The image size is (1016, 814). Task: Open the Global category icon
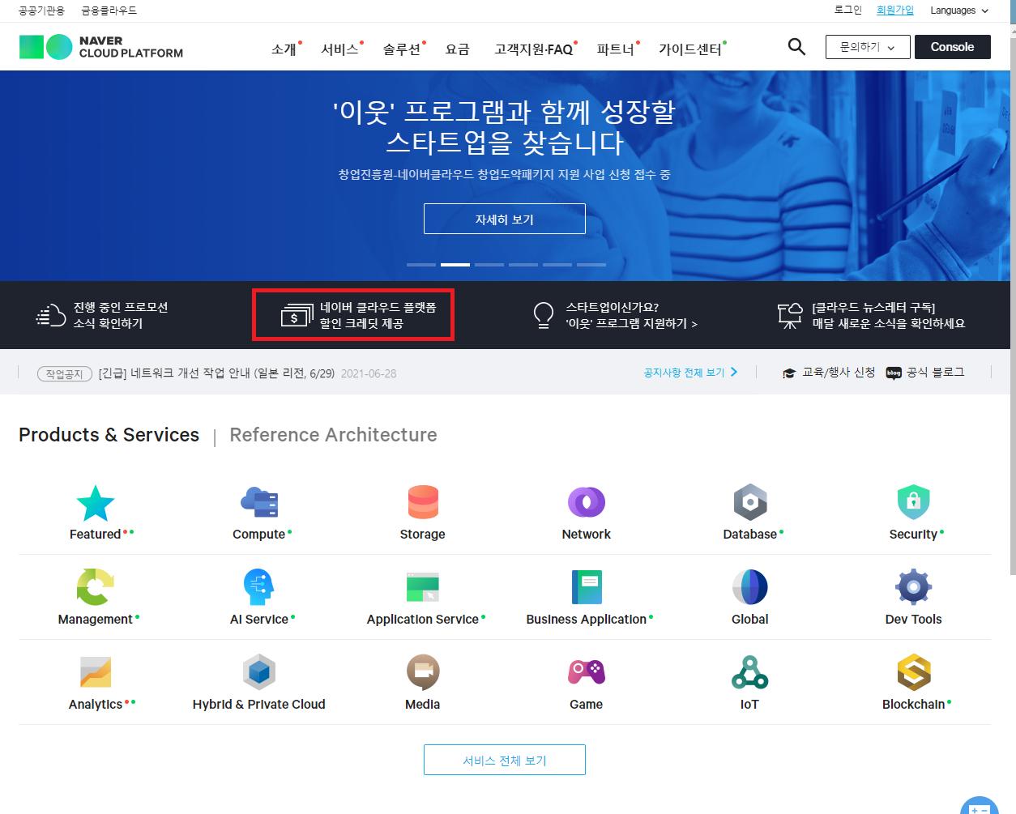click(x=750, y=587)
